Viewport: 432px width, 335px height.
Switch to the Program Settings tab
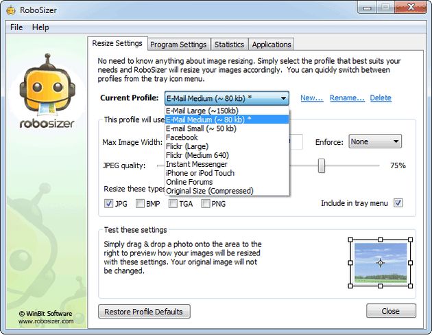click(178, 45)
